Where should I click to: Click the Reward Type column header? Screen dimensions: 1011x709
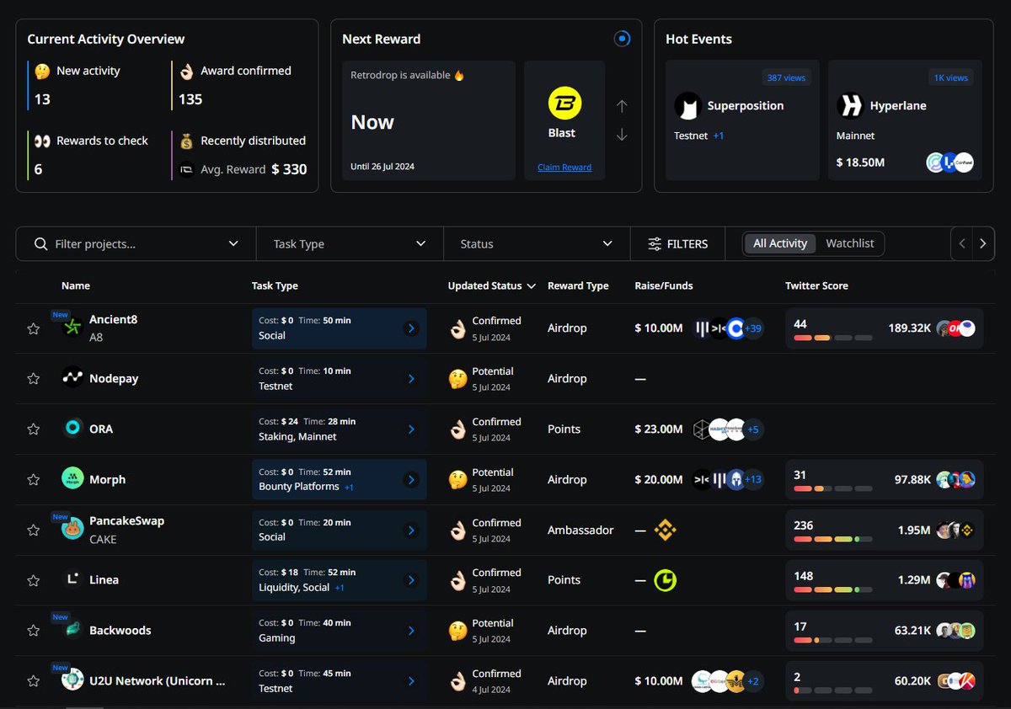click(x=578, y=286)
